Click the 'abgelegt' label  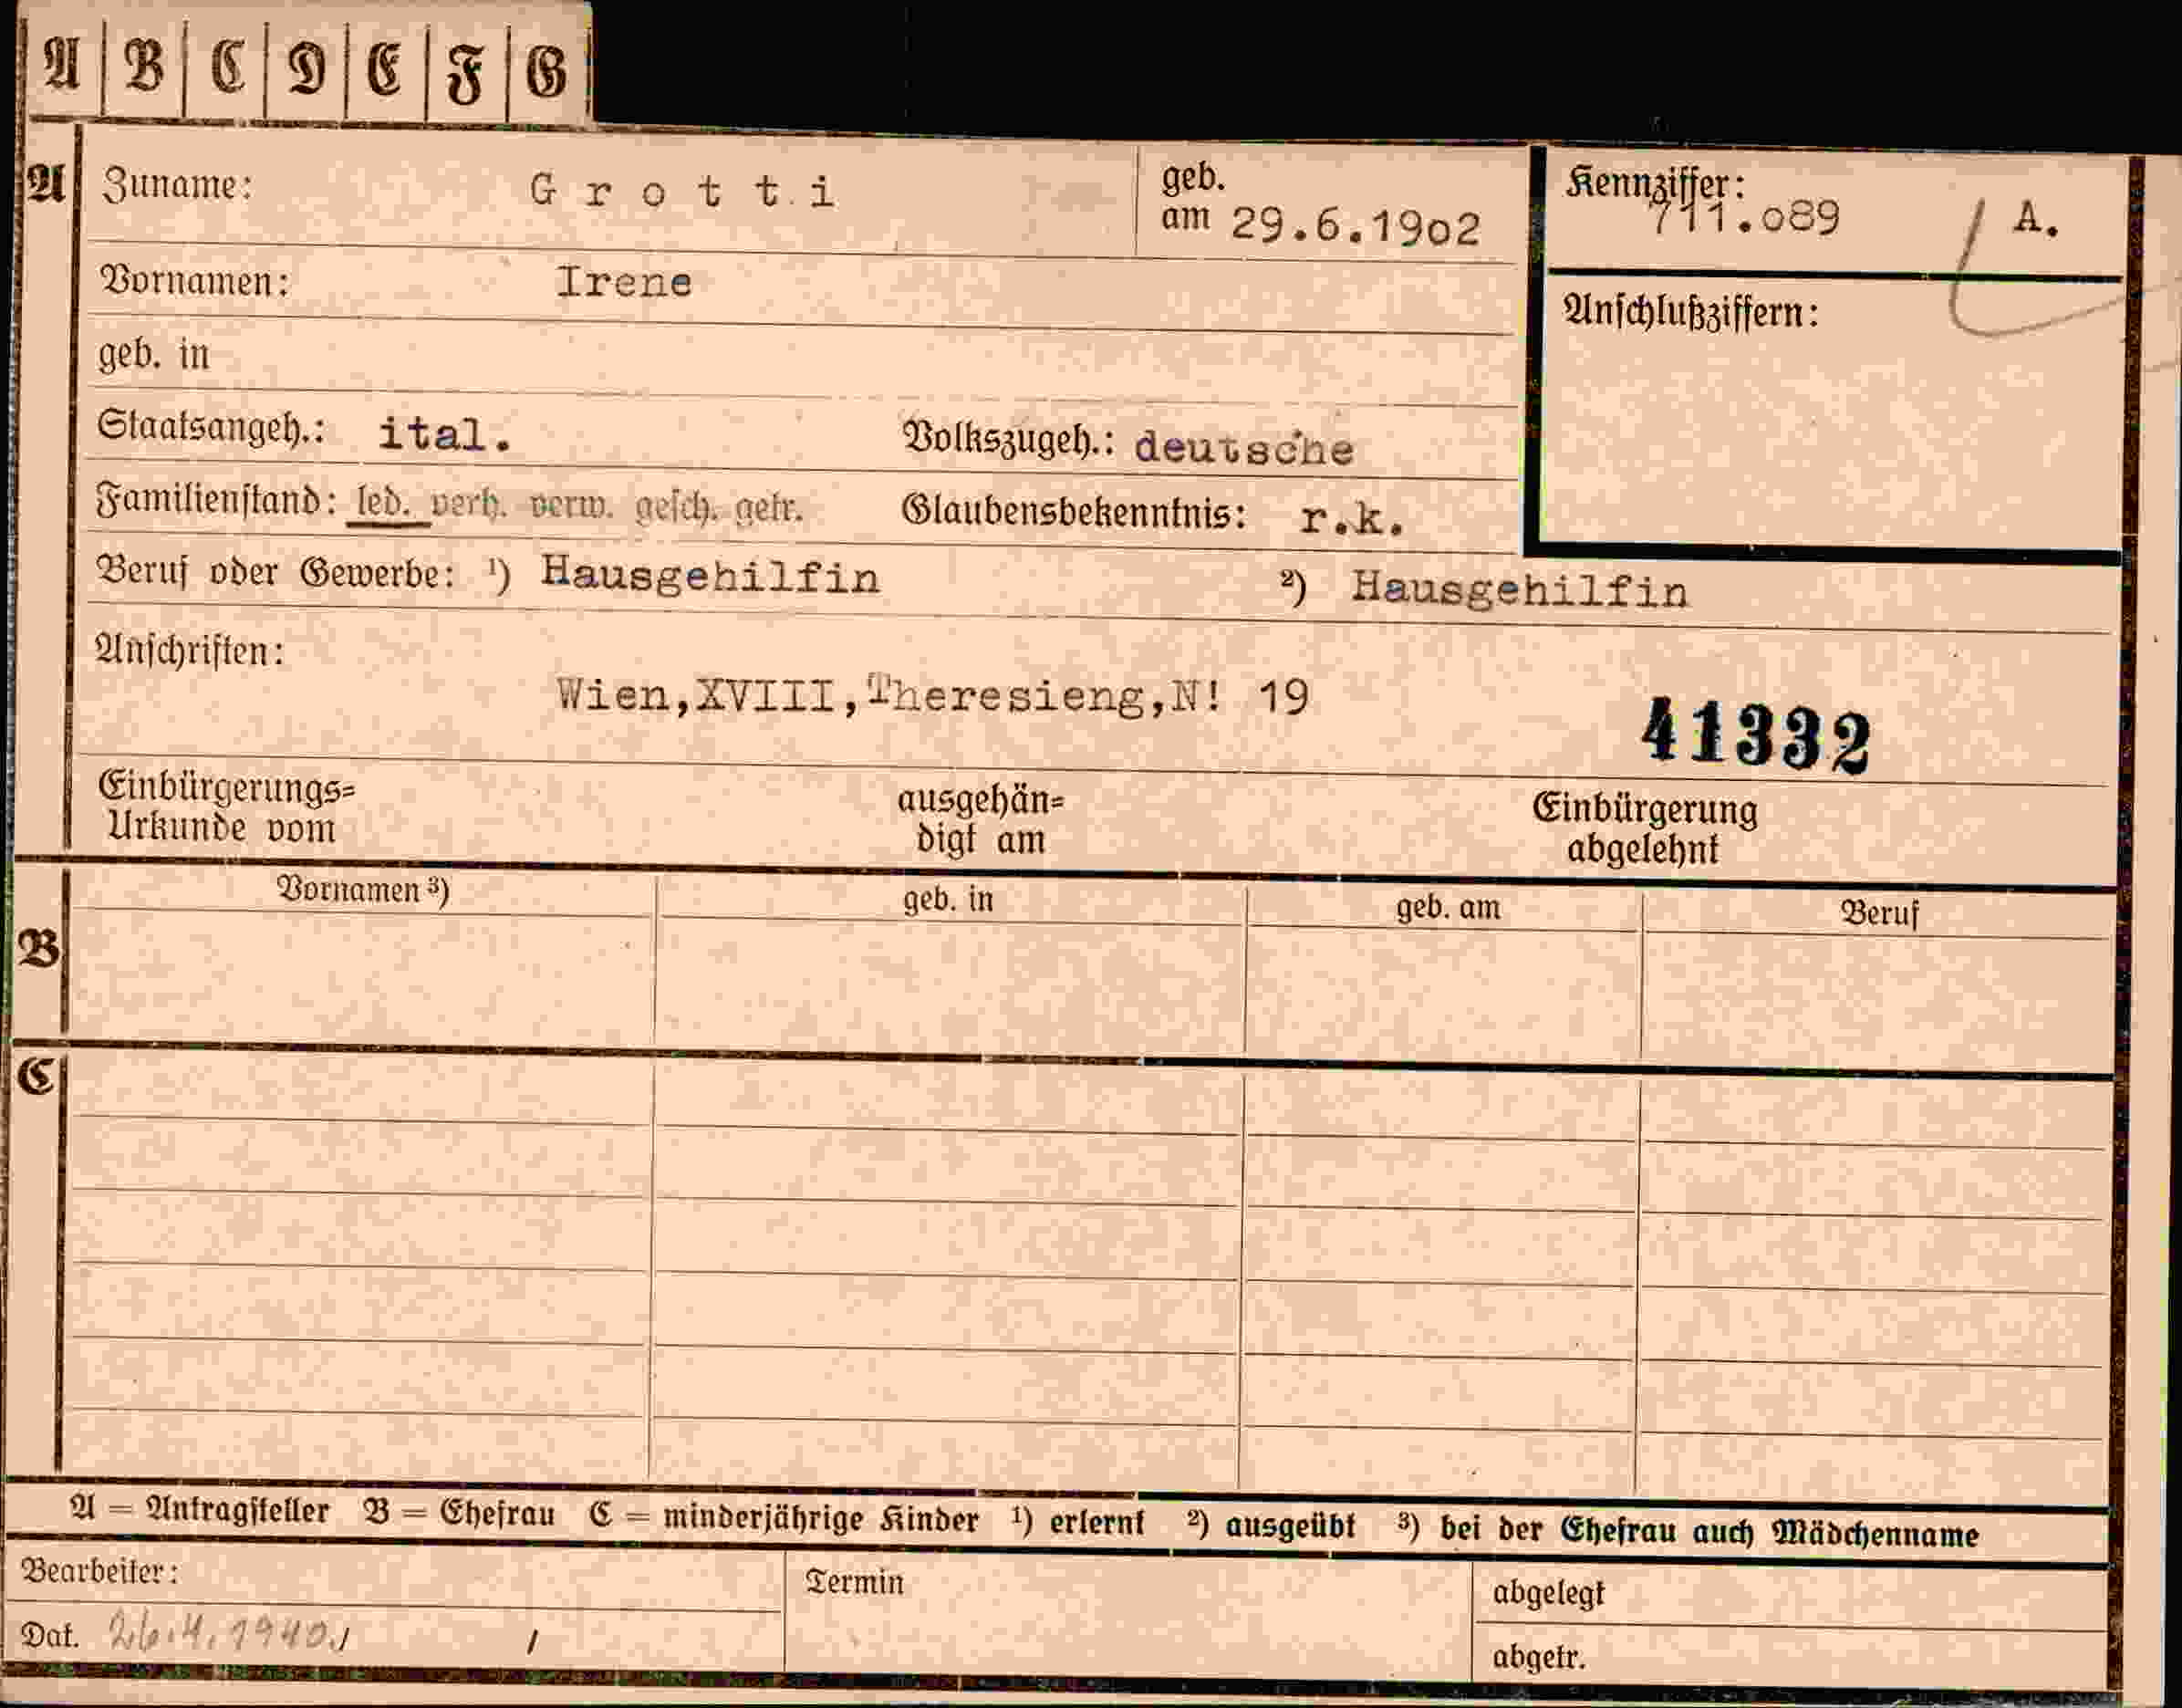[x=1548, y=1593]
